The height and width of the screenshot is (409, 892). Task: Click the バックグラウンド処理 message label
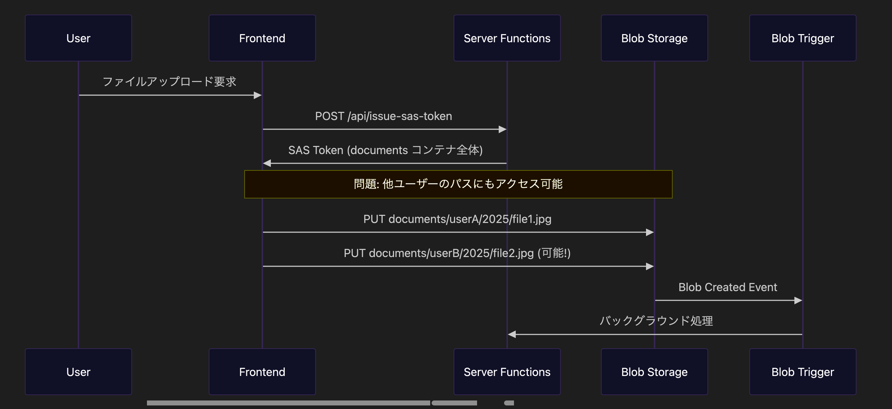coord(656,321)
